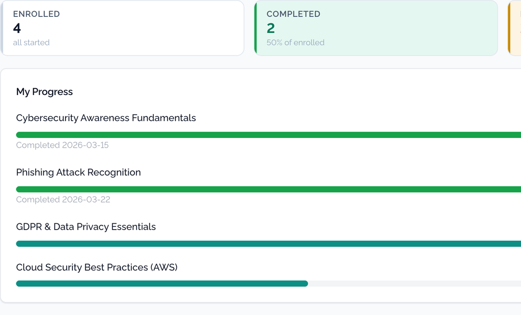Click the 'all started' text
The width and height of the screenshot is (521, 315).
click(x=31, y=42)
